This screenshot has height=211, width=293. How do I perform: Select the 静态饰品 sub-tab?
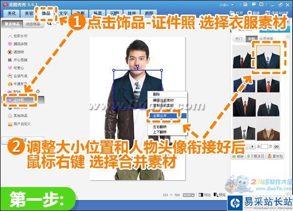click(x=12, y=24)
